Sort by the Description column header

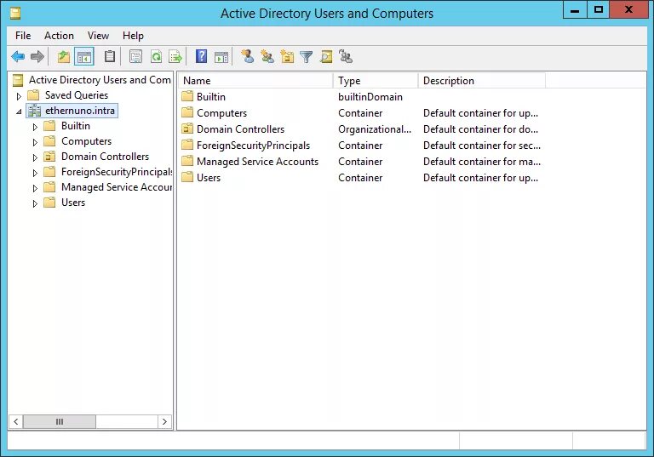[482, 81]
